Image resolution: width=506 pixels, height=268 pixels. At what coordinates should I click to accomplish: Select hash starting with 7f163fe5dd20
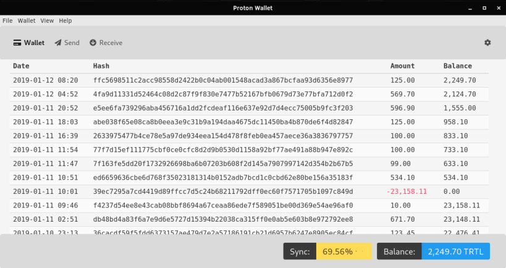click(x=223, y=164)
